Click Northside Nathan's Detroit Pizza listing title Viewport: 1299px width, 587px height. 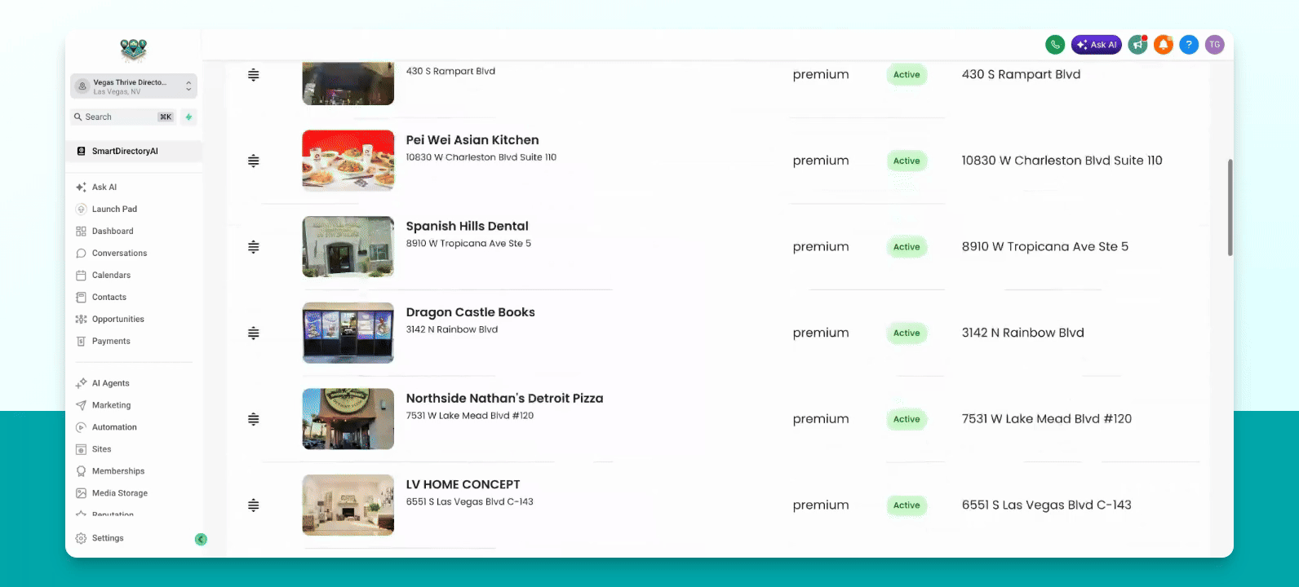(x=505, y=398)
